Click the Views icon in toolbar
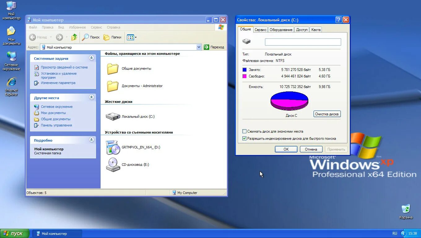The width and height of the screenshot is (421, 238). coord(130,37)
